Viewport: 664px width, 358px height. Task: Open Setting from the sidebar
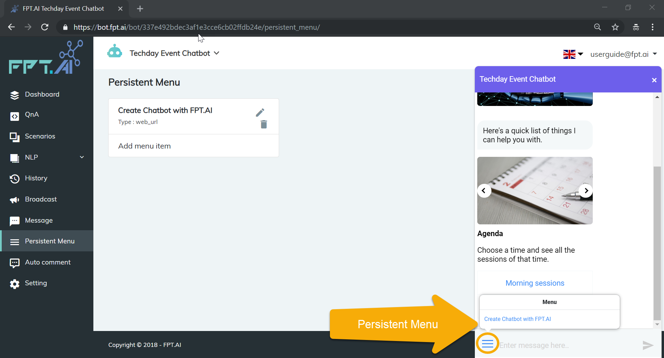[36, 283]
